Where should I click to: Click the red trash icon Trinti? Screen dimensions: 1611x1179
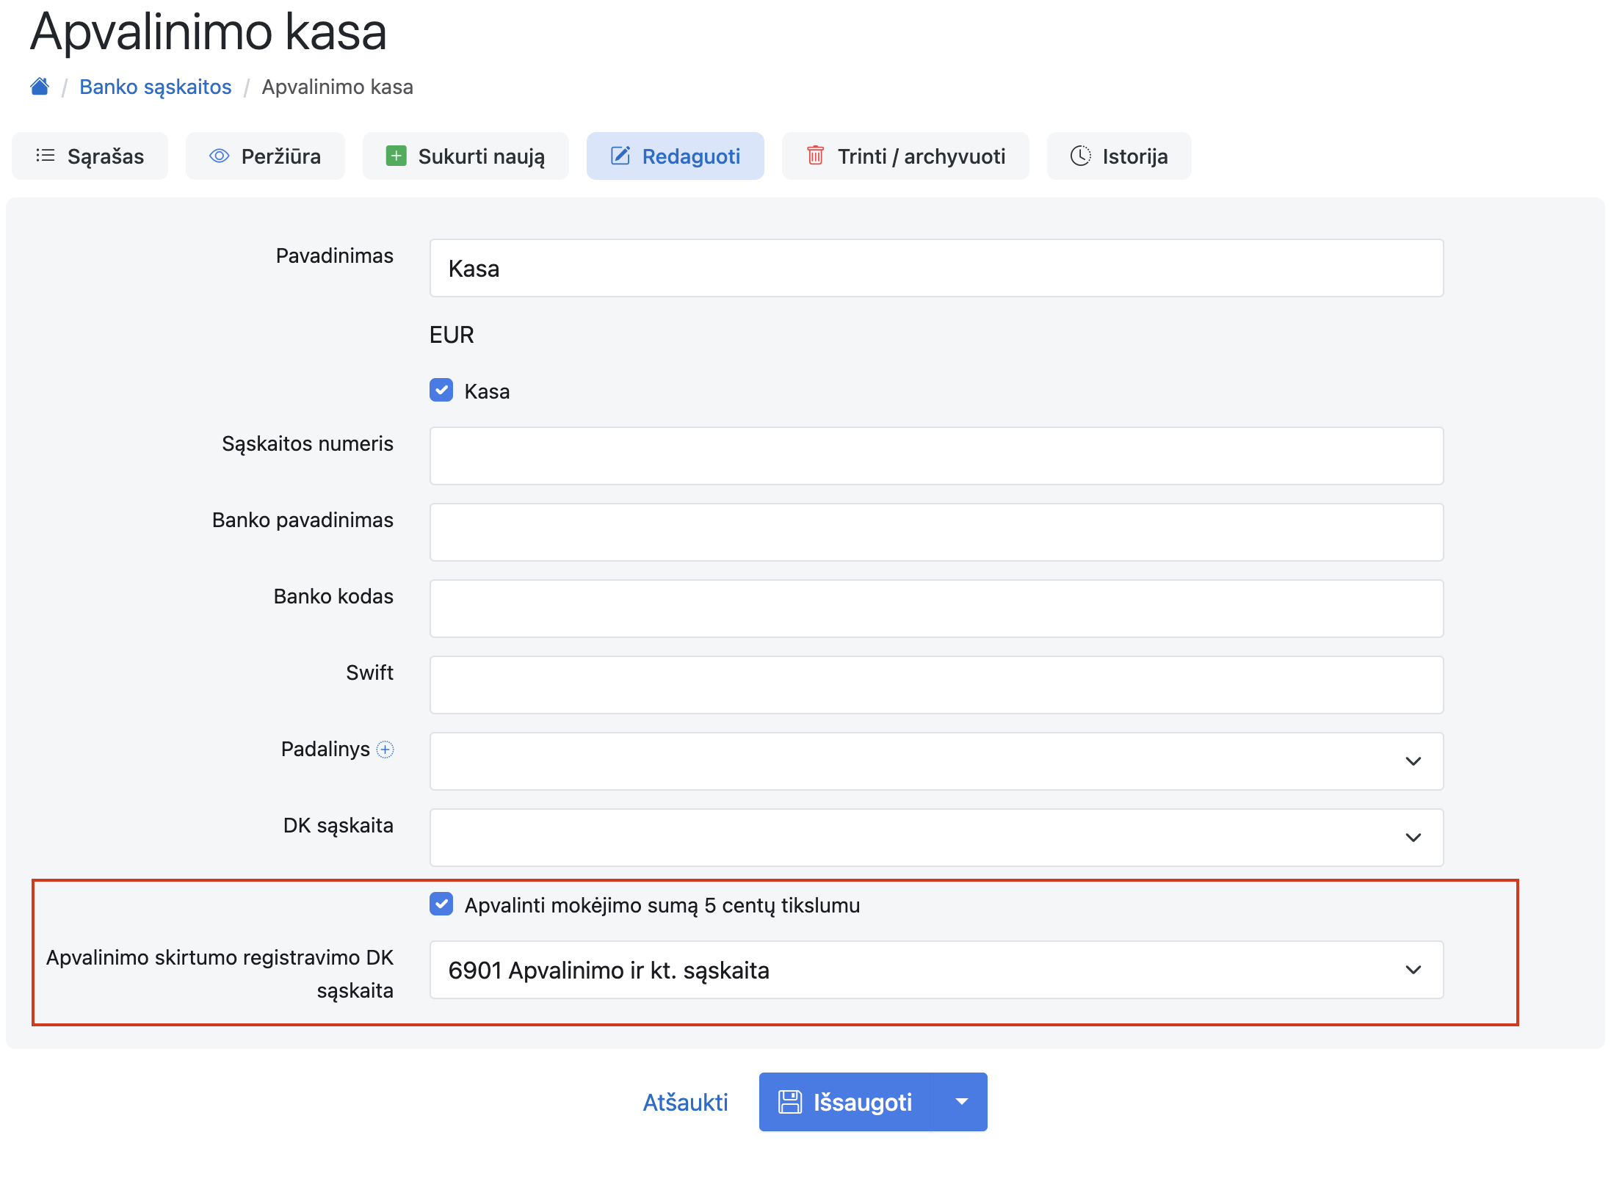[815, 156]
